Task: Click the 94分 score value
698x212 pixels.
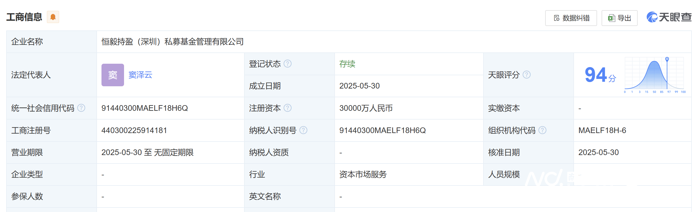Action: tap(600, 75)
